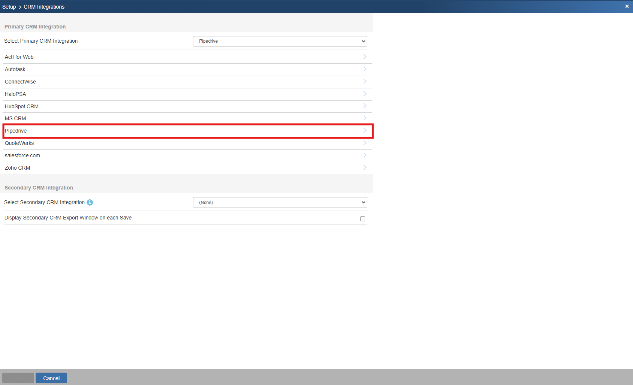Open the Primary CRM Integration dropdown
Image resolution: width=633 pixels, height=385 pixels.
[x=280, y=41]
